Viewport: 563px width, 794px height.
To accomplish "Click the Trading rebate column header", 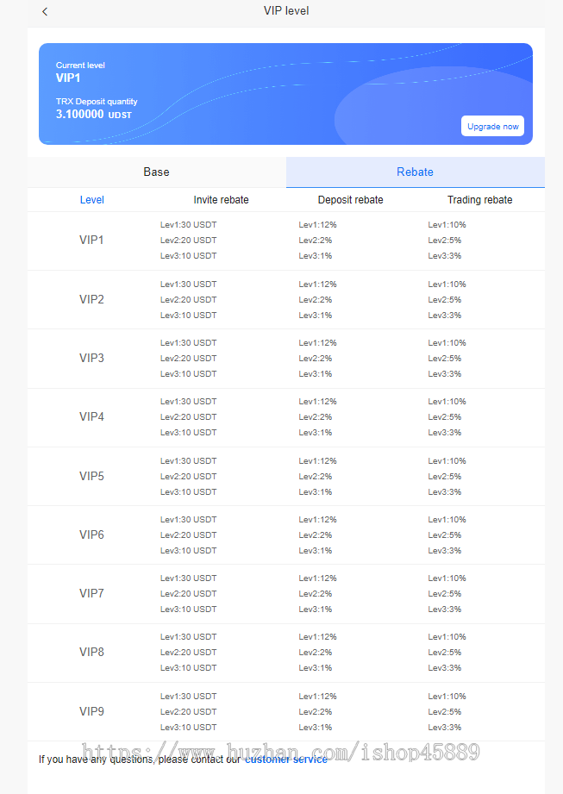I will point(479,200).
